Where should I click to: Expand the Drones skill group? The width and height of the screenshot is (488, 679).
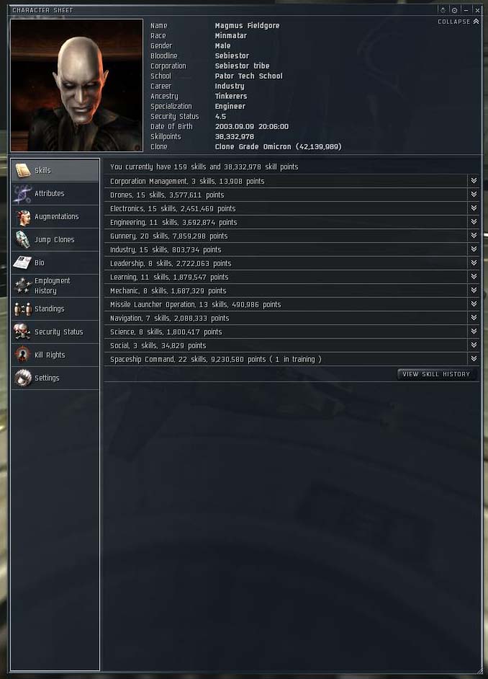(474, 195)
